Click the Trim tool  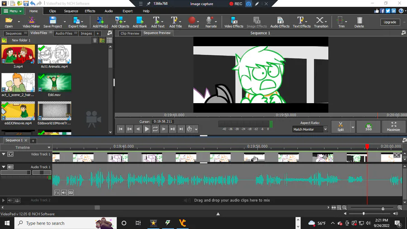pos(341,22)
